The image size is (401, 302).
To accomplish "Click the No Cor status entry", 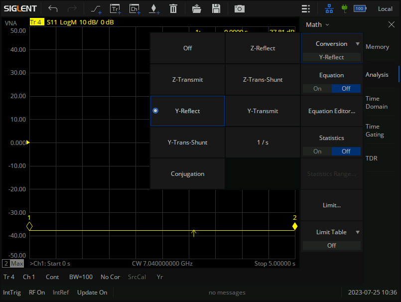I will pos(110,277).
